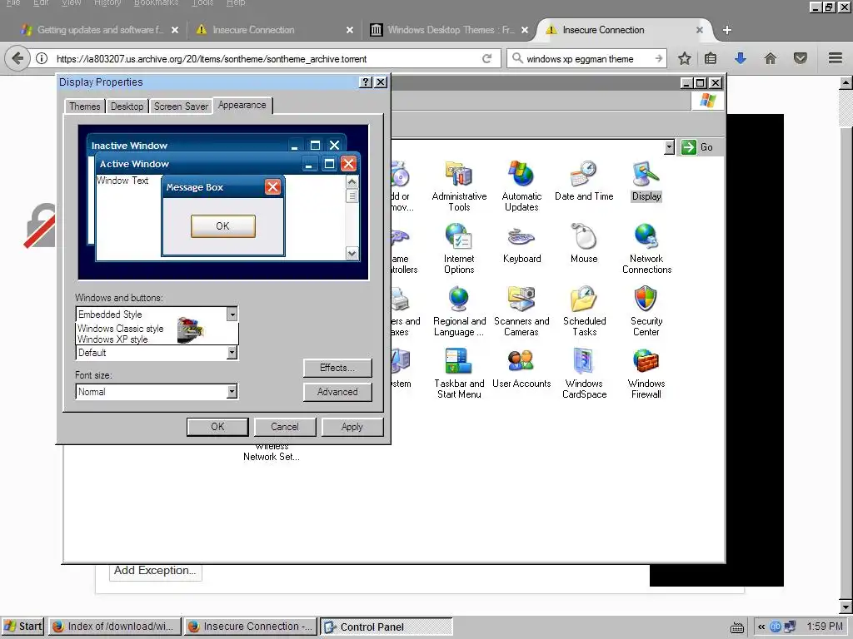Image resolution: width=853 pixels, height=639 pixels.
Task: Click the Effects... button
Action: click(x=337, y=368)
